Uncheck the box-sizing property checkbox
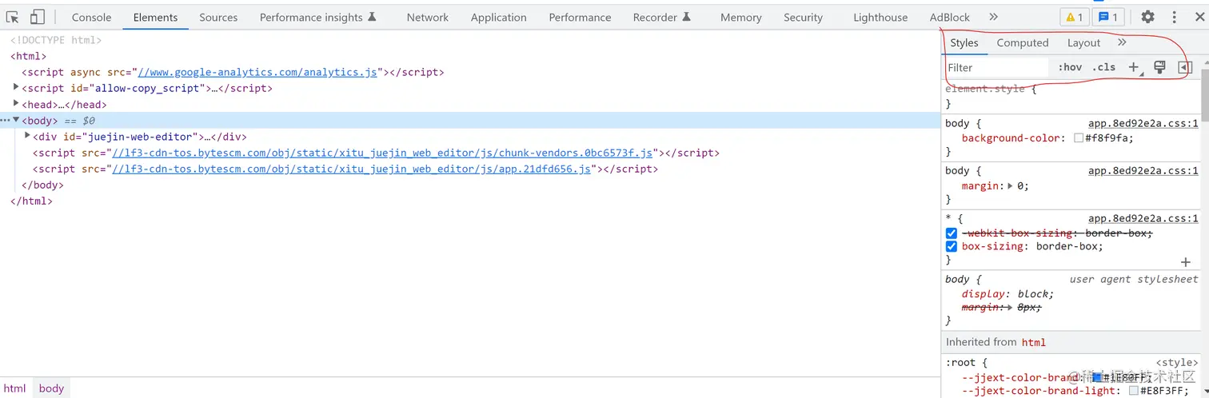This screenshot has width=1209, height=398. (952, 246)
